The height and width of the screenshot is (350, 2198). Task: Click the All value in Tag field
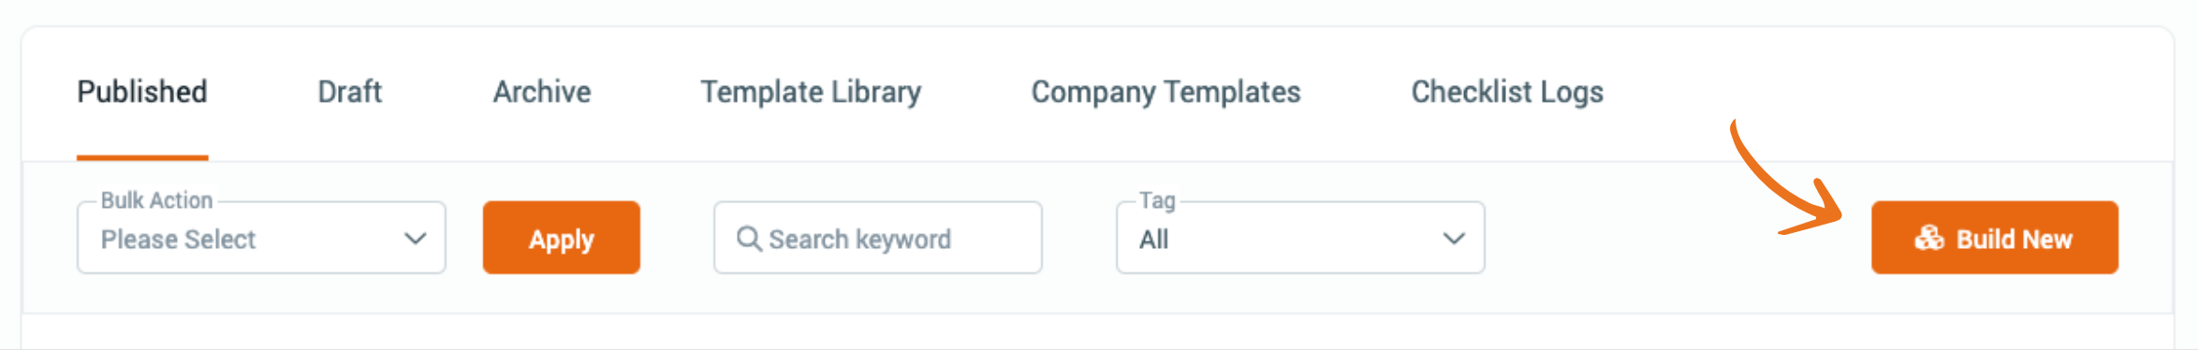(1154, 240)
